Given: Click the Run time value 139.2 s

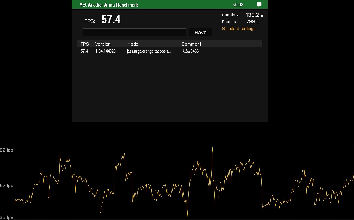Looking at the screenshot, I should point(254,15).
